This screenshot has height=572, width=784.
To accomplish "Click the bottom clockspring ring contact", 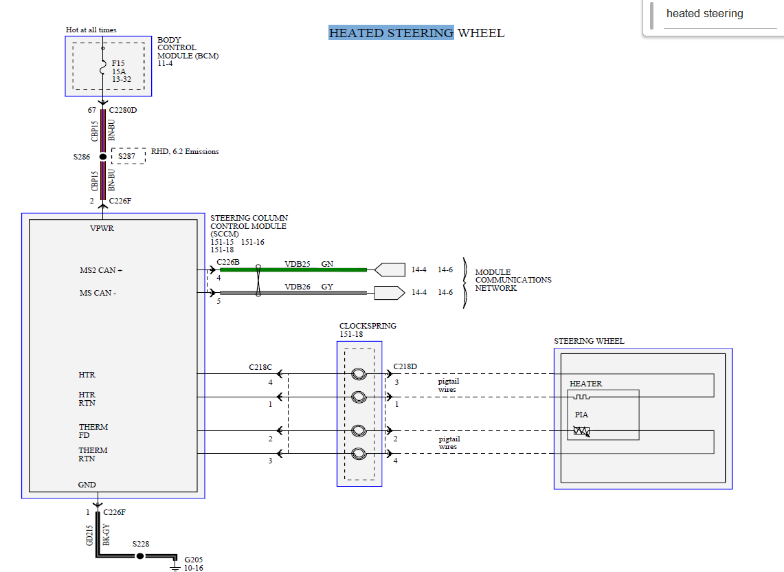I will (359, 454).
